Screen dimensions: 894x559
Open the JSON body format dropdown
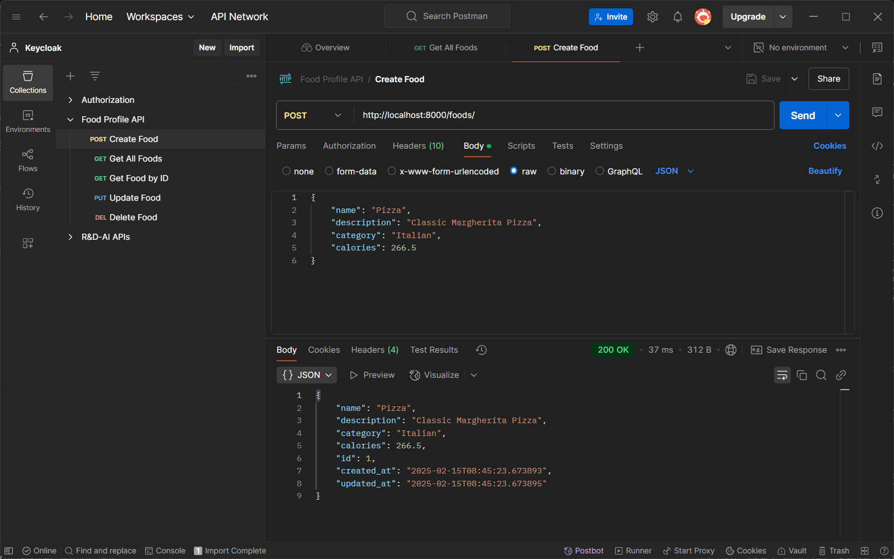(x=674, y=171)
